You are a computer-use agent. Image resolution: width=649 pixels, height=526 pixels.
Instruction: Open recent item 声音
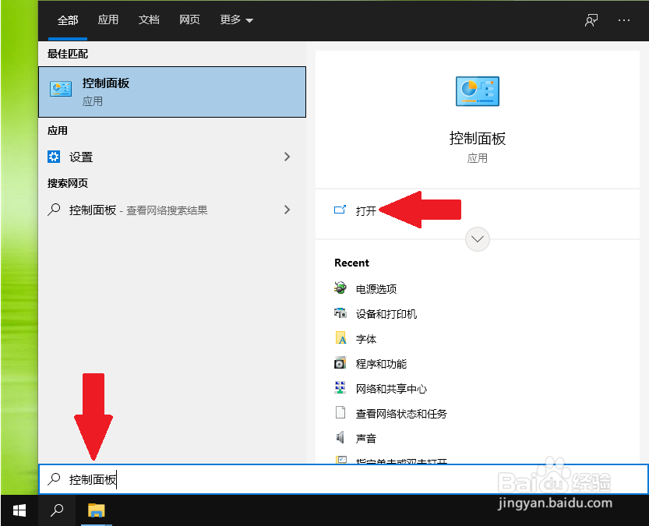366,438
